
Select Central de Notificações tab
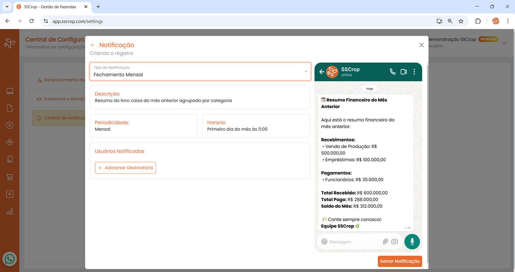point(58,118)
